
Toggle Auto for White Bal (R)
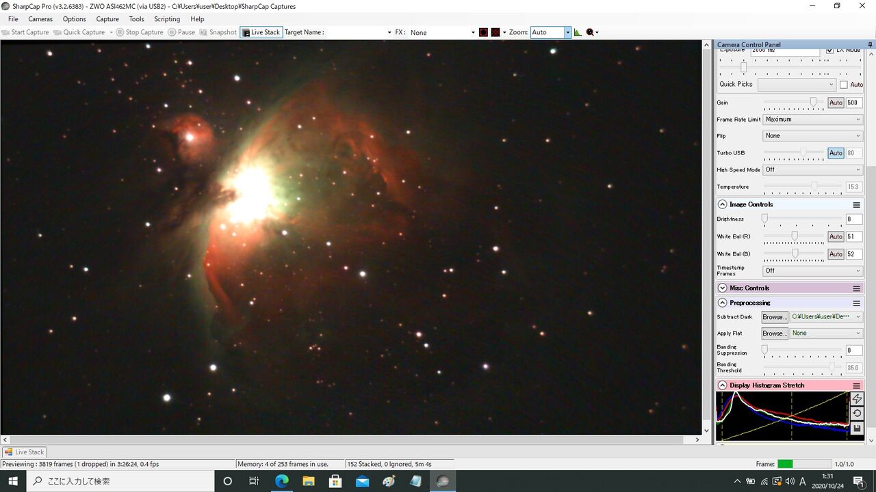[836, 236]
